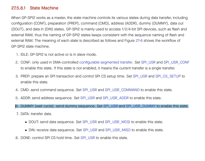Click the 'DATA: transfer data.' line

pyautogui.click(x=36, y=114)
